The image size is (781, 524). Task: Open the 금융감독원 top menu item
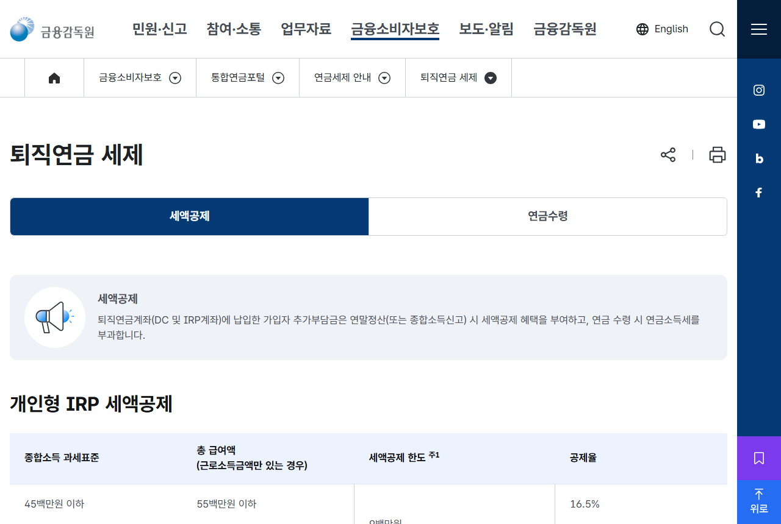(565, 29)
